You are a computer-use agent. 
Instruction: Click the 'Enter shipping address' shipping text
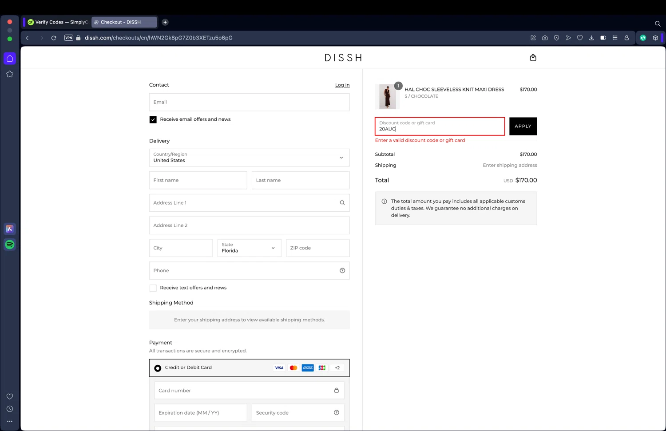click(510, 165)
